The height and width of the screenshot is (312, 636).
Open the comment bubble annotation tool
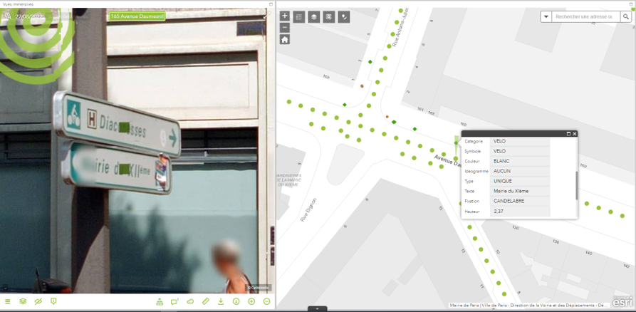click(174, 301)
